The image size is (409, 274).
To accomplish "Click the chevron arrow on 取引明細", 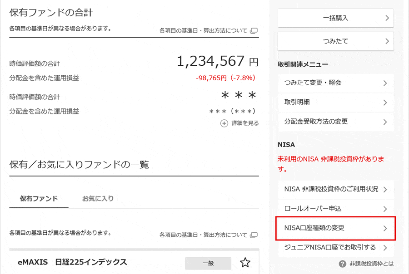I will (x=385, y=103).
